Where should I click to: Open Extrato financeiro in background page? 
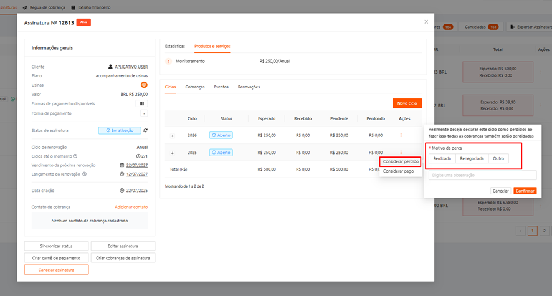tap(91, 7)
